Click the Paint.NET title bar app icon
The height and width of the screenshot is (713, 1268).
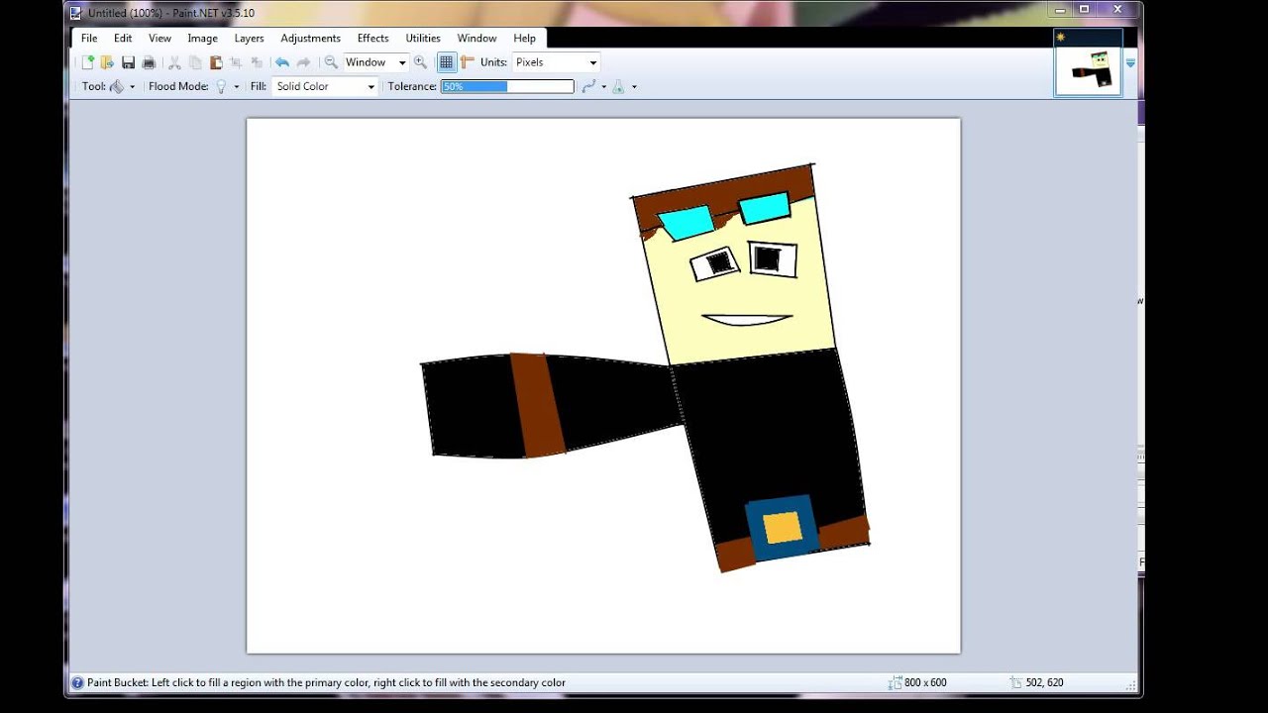tap(76, 13)
